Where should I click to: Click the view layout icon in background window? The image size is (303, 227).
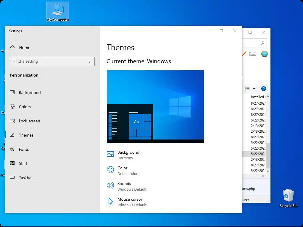(x=247, y=89)
